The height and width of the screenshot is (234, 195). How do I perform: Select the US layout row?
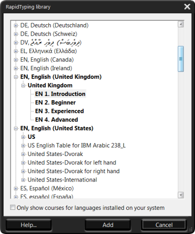[32, 137]
